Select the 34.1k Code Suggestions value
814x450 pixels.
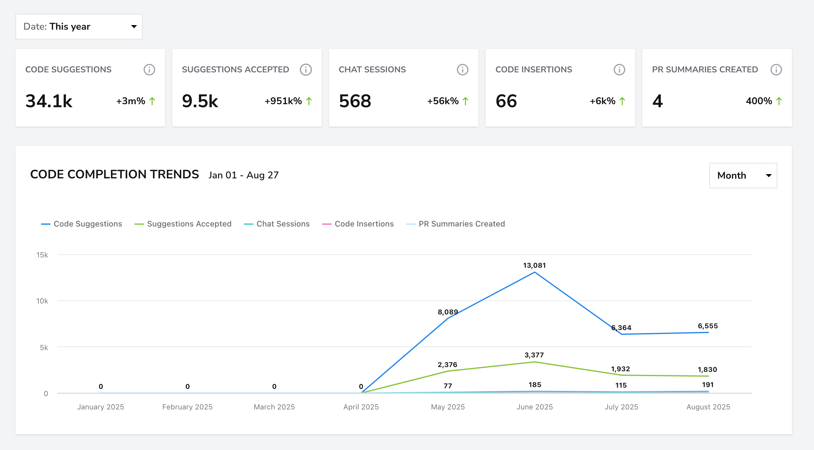point(49,101)
